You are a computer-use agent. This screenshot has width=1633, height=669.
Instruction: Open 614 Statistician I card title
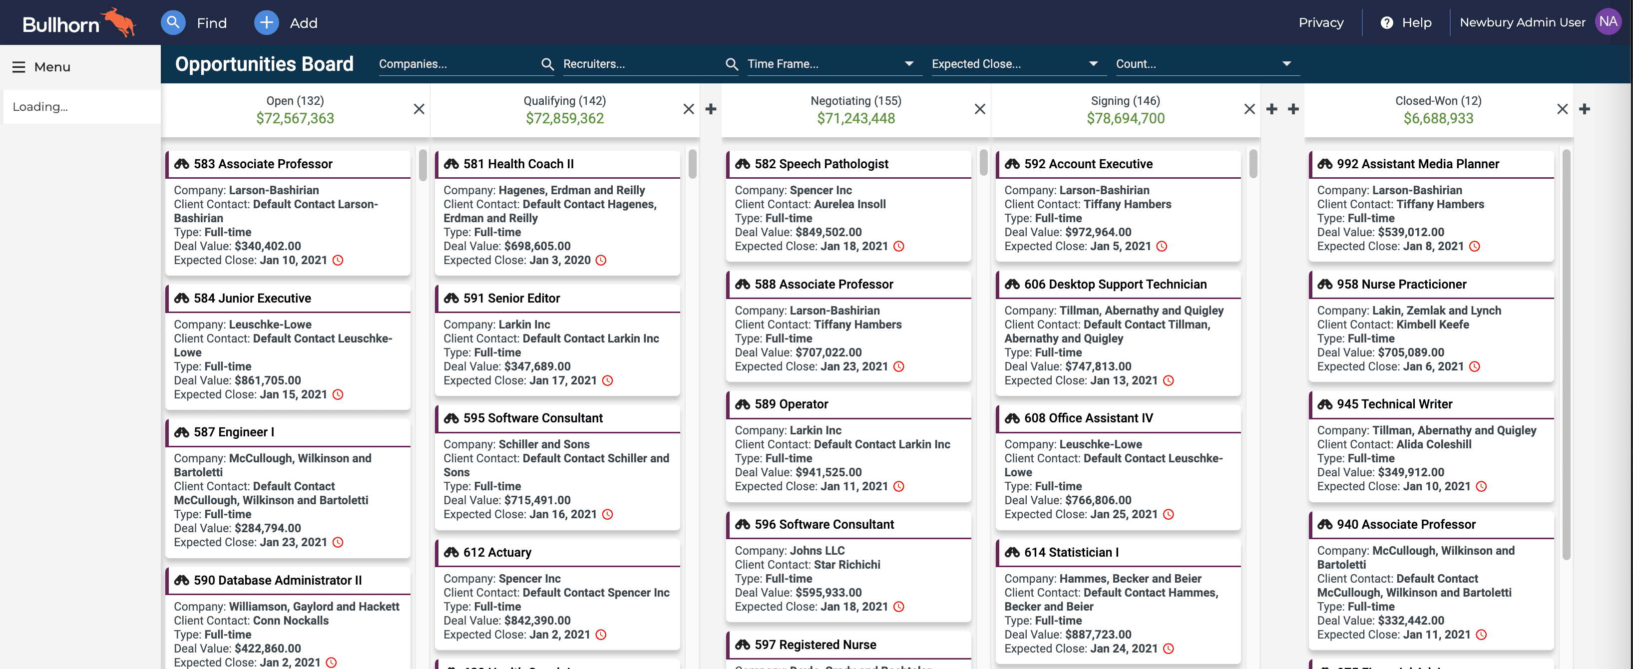point(1071,553)
